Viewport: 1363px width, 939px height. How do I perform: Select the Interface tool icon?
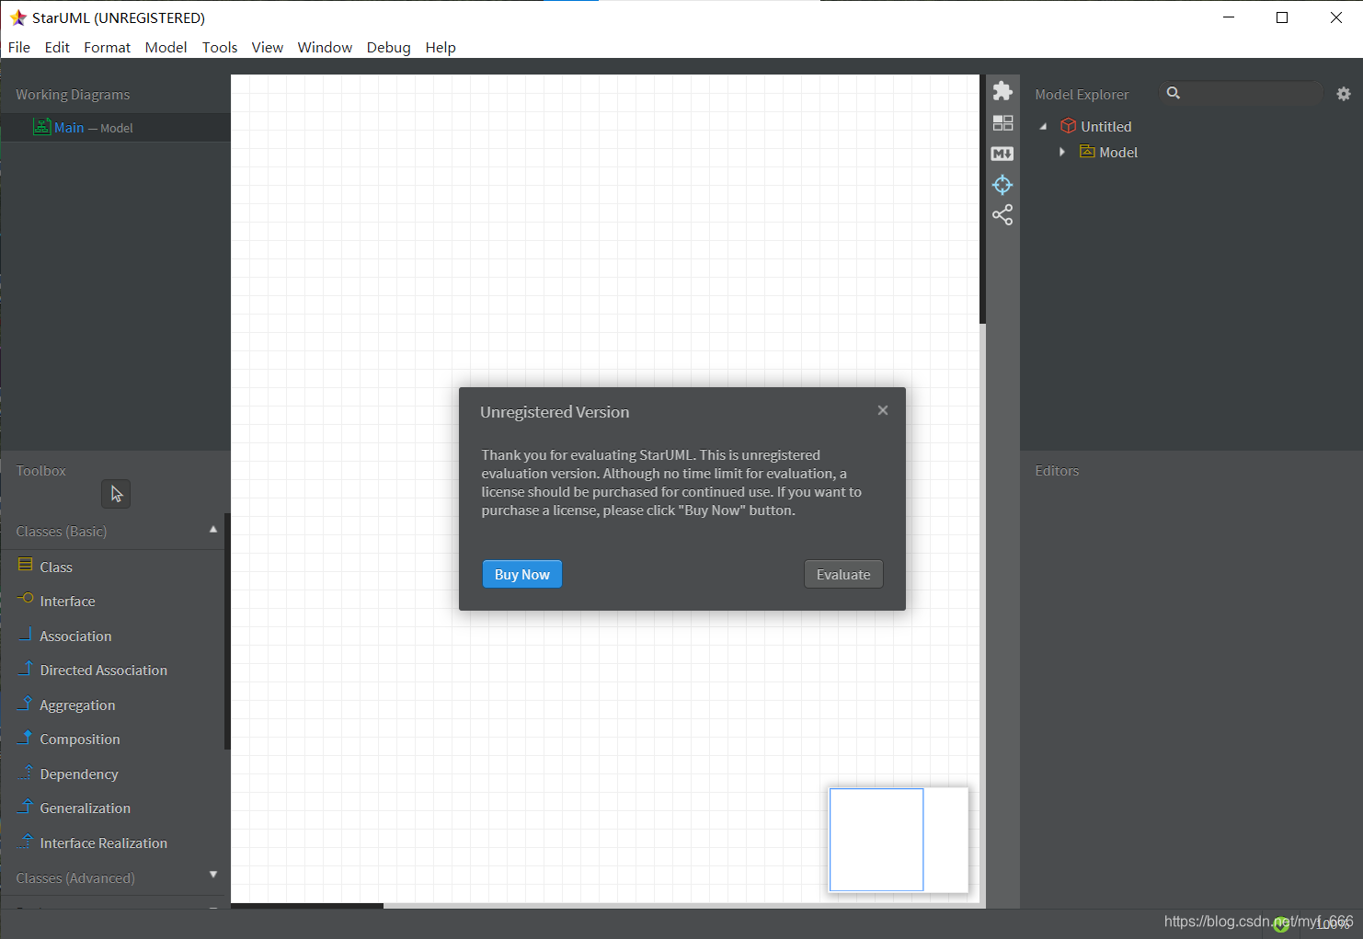26,599
